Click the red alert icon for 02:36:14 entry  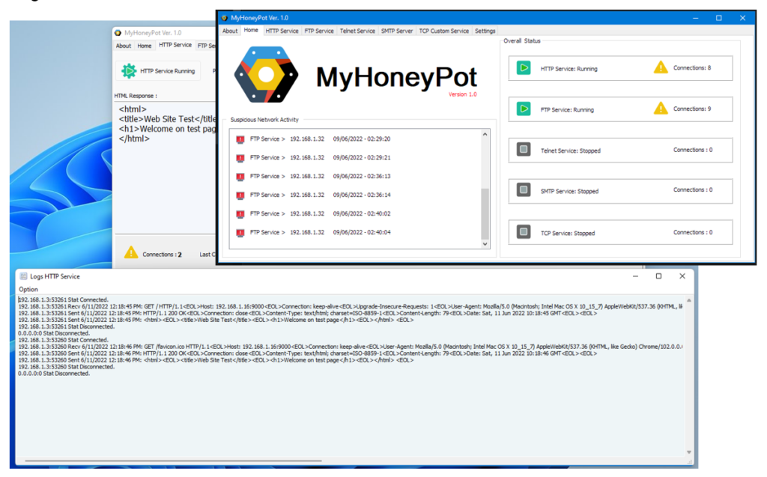coord(240,195)
